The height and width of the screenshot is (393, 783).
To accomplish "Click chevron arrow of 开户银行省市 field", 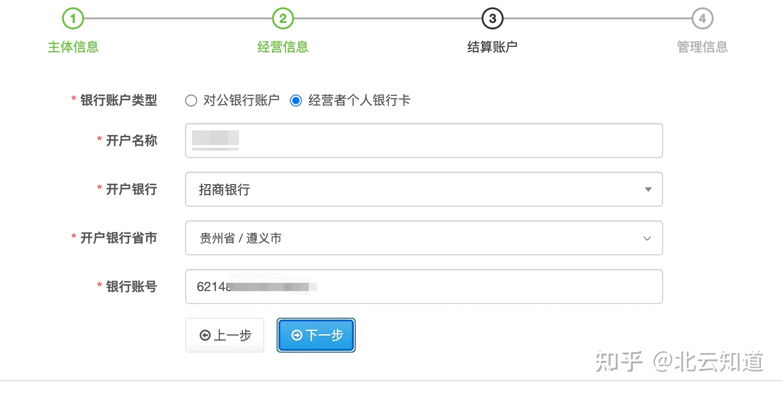I will 647,238.
